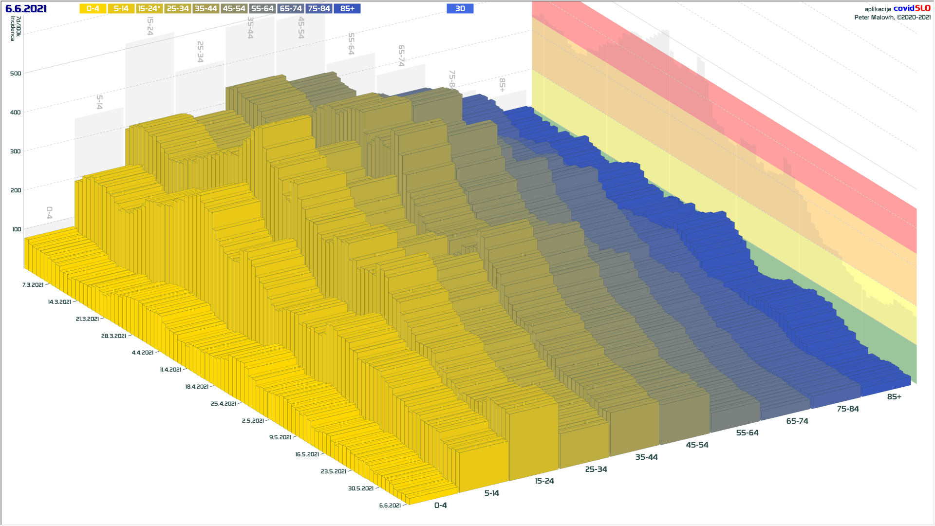
Task: Click the 85+ label on bottom axis
Action: [894, 397]
